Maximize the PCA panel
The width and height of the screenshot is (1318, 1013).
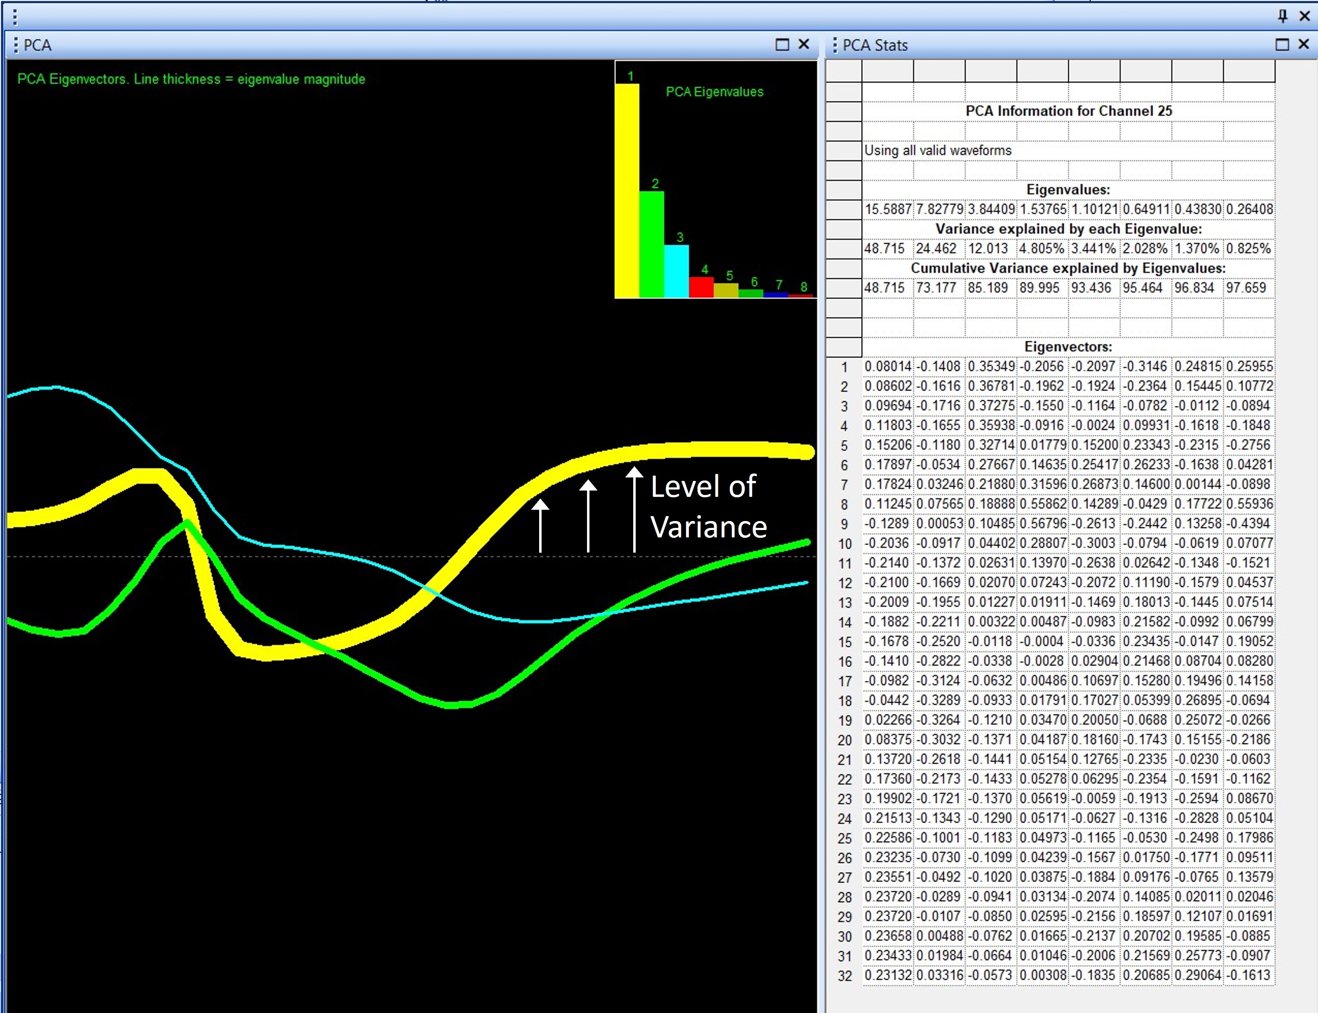point(782,45)
